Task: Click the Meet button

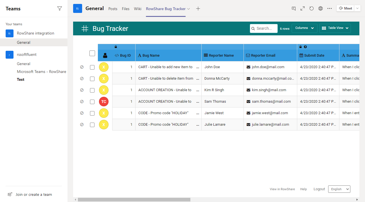Action: click(x=346, y=8)
